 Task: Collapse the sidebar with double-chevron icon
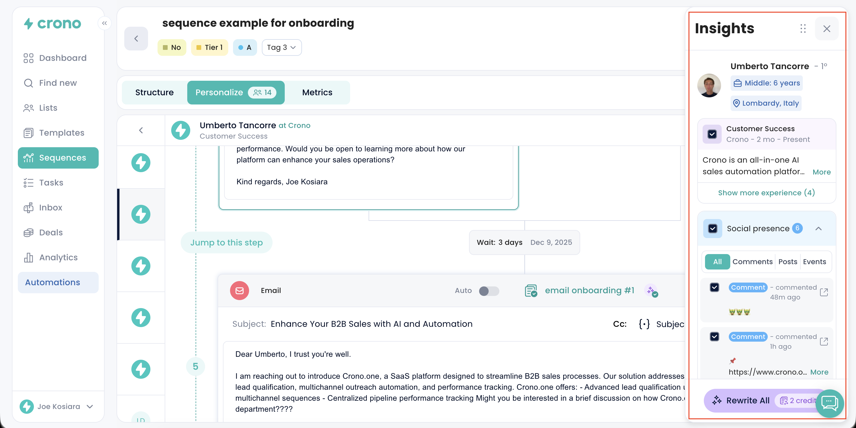(104, 23)
